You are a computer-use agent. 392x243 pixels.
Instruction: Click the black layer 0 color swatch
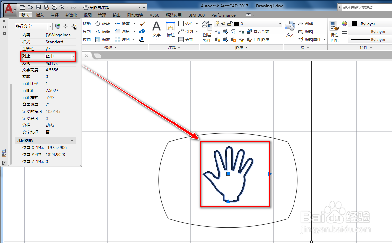[x=237, y=24]
